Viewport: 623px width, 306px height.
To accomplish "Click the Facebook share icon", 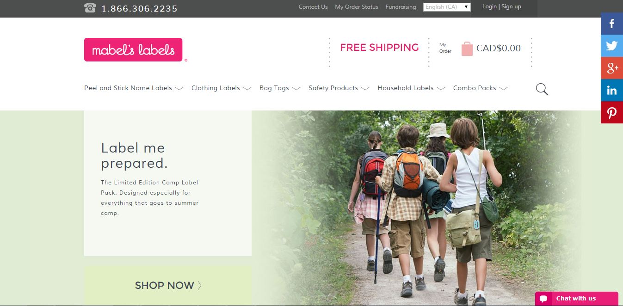I will (612, 24).
